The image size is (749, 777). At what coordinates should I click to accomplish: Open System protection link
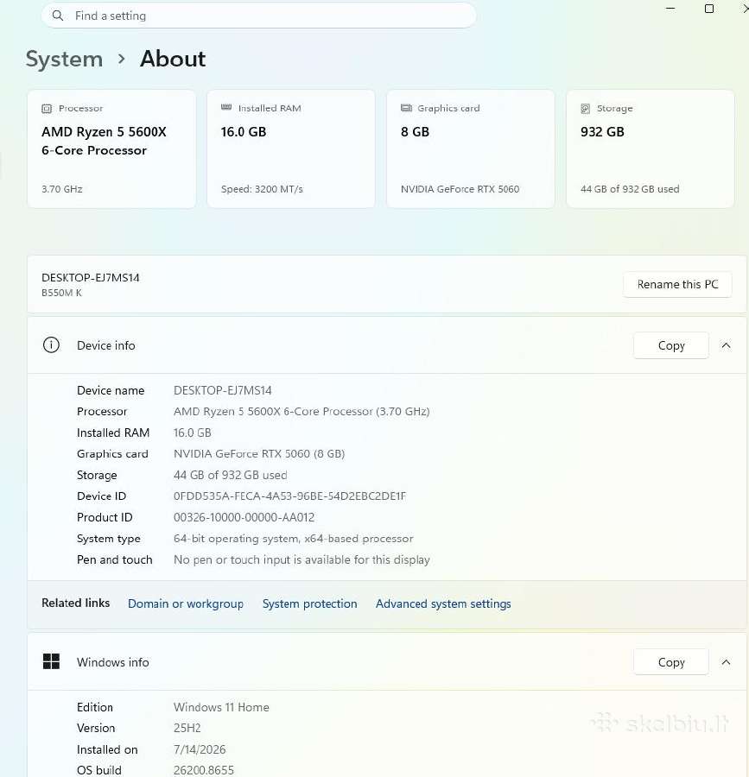[x=310, y=603]
